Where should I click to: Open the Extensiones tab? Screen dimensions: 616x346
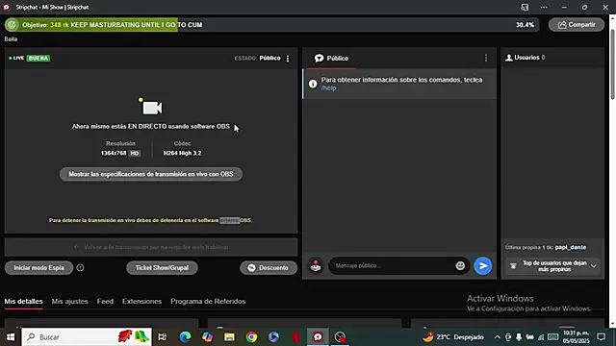(x=141, y=301)
